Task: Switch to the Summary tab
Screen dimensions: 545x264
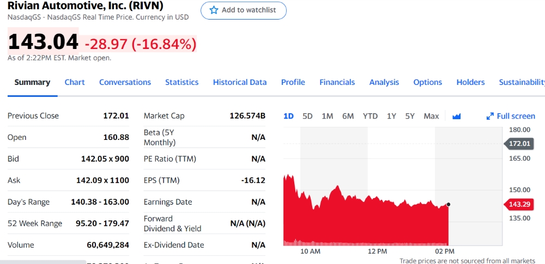Action: [x=32, y=82]
